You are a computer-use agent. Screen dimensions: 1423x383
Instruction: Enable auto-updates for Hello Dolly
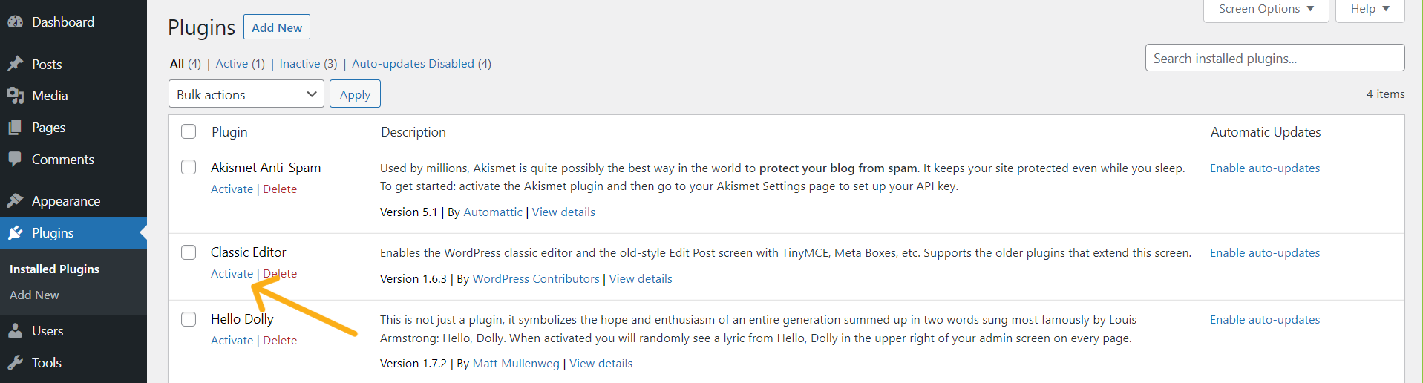click(1265, 320)
